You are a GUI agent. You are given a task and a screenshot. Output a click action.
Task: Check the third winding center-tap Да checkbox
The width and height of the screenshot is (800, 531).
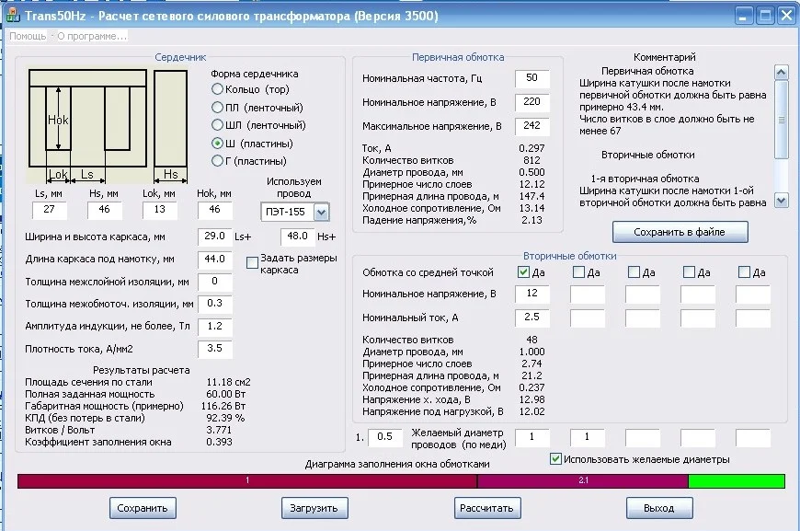(634, 272)
